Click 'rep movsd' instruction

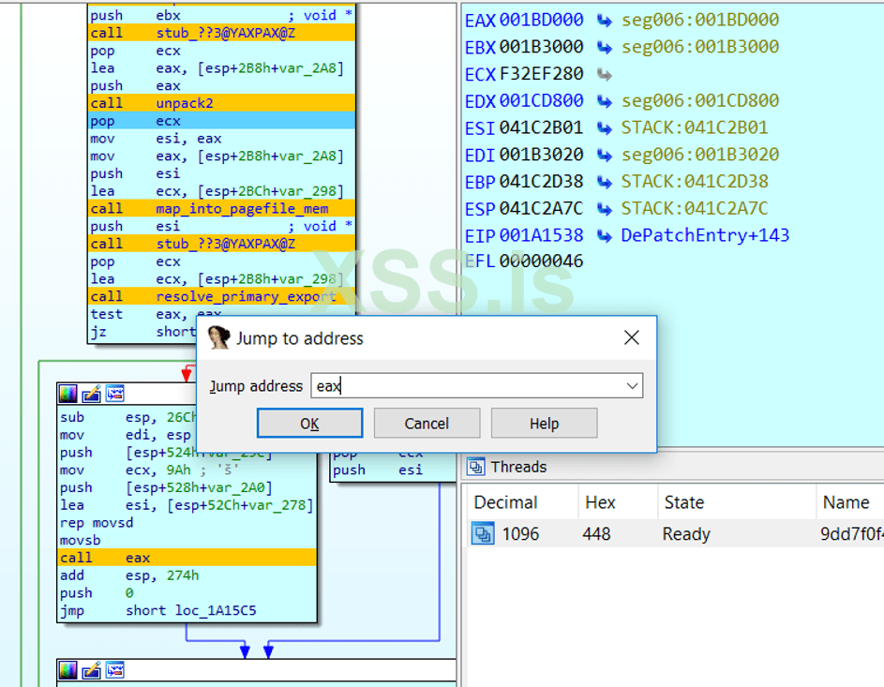click(x=97, y=522)
